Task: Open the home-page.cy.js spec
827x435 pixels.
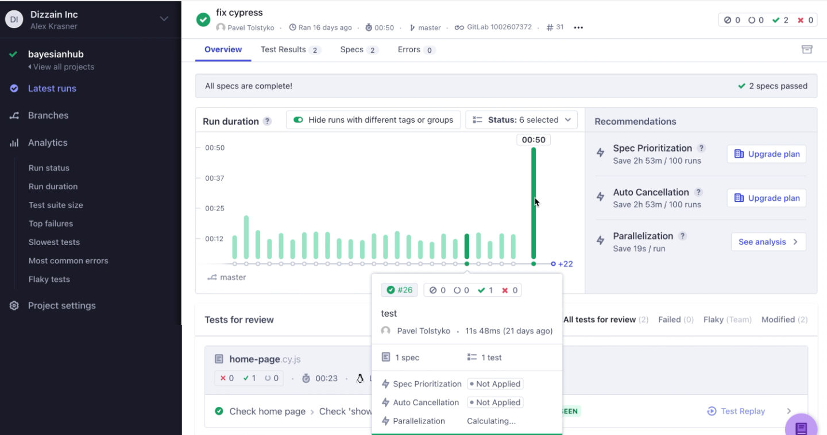Action: pyautogui.click(x=265, y=359)
